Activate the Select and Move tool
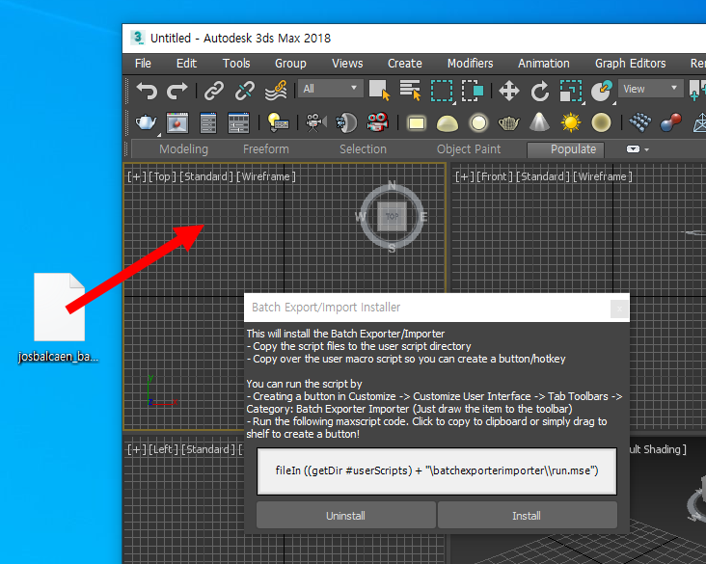Image resolution: width=706 pixels, height=564 pixels. (509, 91)
